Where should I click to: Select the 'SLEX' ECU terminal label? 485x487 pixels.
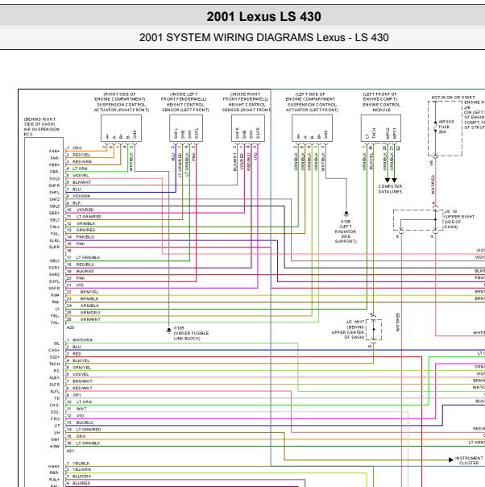click(54, 377)
